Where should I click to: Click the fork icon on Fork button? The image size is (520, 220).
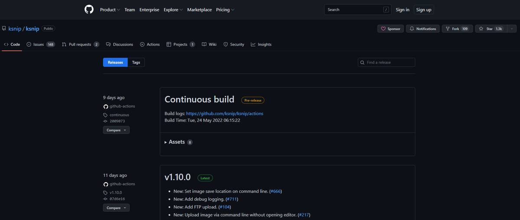(448, 29)
